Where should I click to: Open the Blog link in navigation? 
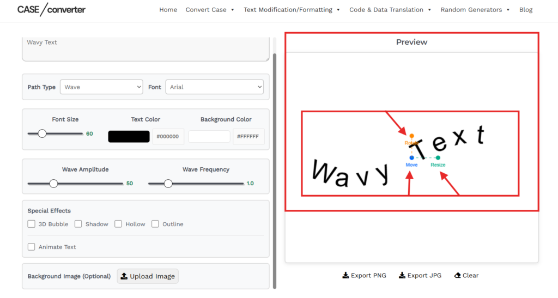click(x=526, y=10)
